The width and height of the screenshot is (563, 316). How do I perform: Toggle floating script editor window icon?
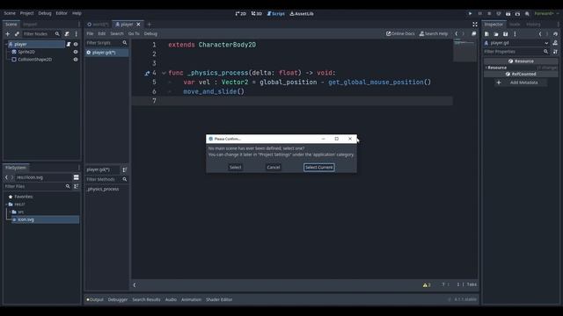473,33
